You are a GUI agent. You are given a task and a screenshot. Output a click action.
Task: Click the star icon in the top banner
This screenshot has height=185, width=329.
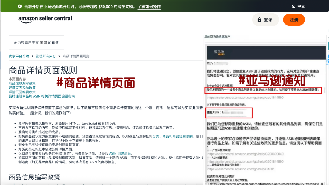(20, 6)
